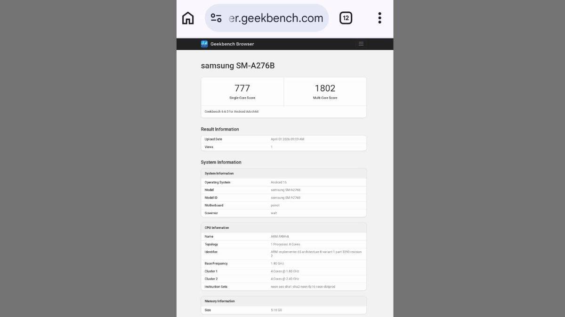
Task: Click the Geekbench logo icon
Action: (x=204, y=44)
